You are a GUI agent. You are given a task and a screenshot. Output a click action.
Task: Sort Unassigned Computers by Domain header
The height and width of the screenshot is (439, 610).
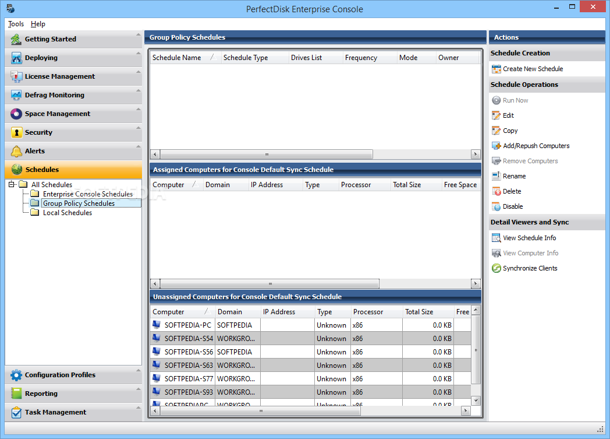[x=237, y=312]
